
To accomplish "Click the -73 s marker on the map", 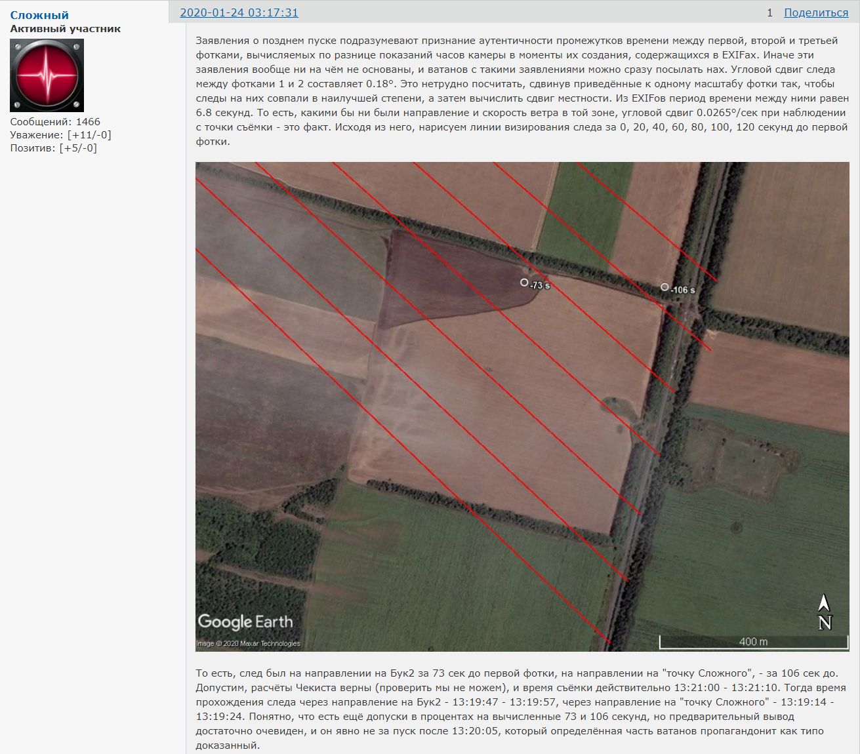I will click(x=524, y=283).
